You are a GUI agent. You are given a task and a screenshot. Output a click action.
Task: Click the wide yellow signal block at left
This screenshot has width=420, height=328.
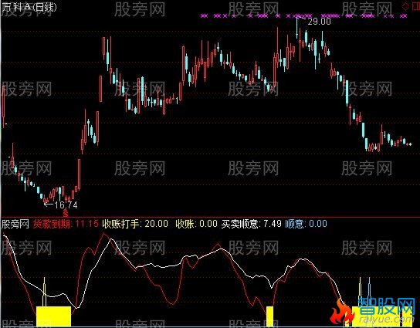tap(53, 316)
